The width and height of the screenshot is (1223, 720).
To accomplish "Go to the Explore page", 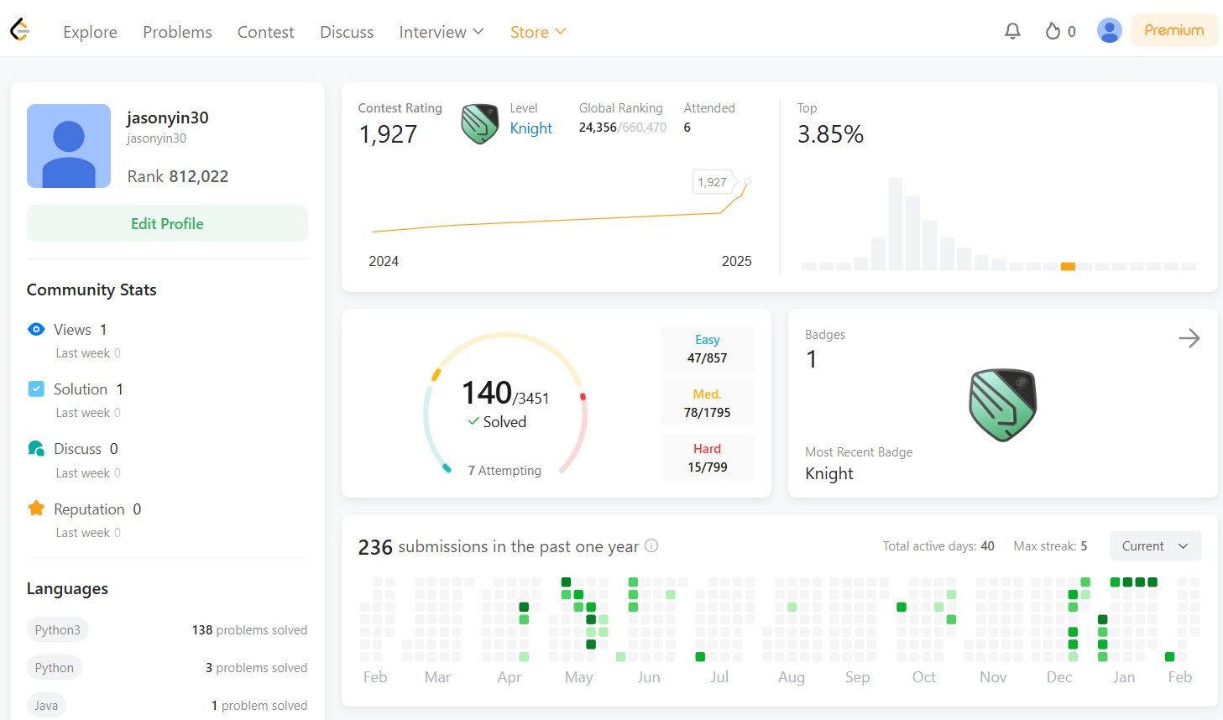I will [x=90, y=32].
